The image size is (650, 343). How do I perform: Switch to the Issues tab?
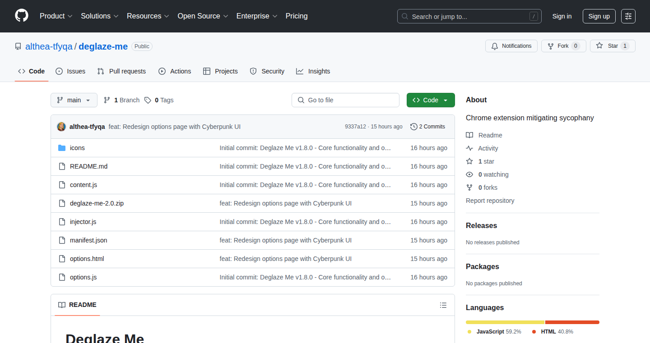tap(70, 71)
